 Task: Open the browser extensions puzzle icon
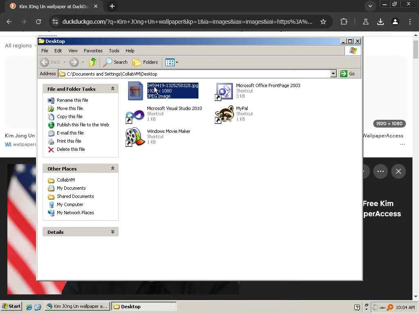pos(344,22)
